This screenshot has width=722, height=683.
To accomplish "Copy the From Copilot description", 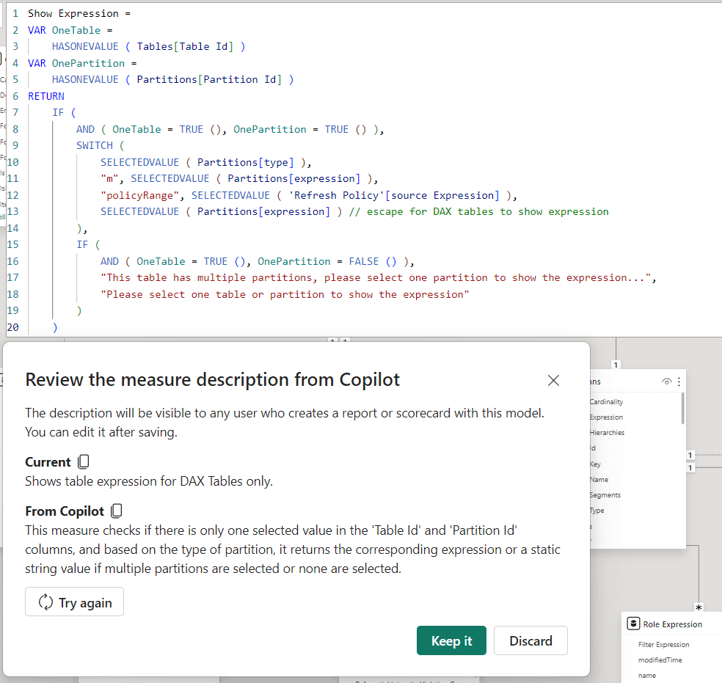I will point(116,509).
